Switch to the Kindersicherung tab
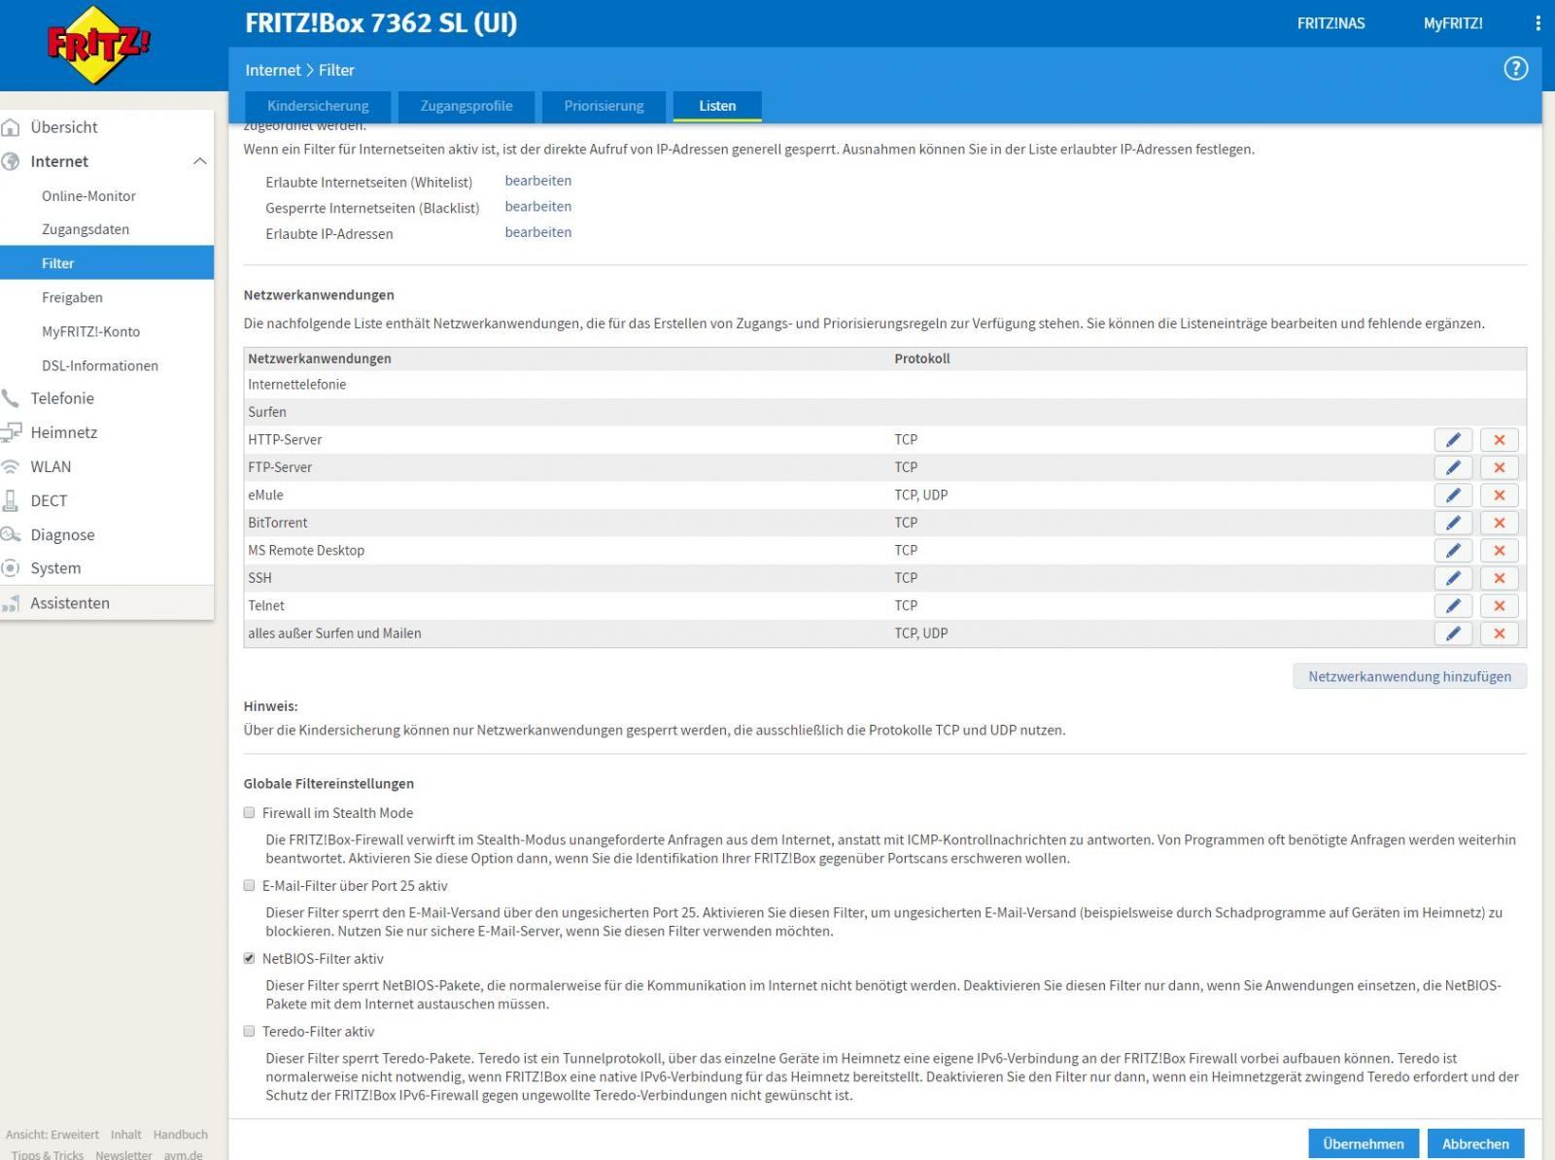1555x1160 pixels. coord(318,106)
